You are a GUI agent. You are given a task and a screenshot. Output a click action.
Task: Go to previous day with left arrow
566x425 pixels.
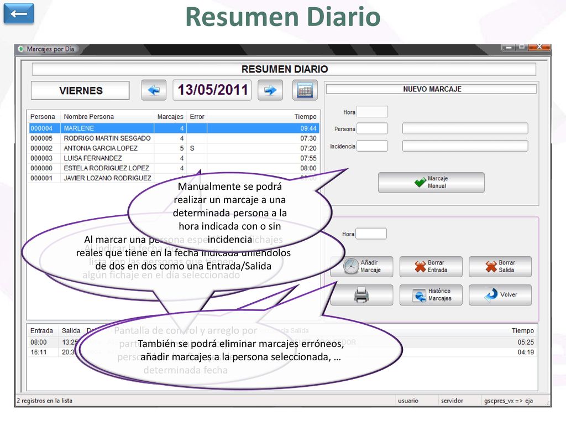click(154, 90)
